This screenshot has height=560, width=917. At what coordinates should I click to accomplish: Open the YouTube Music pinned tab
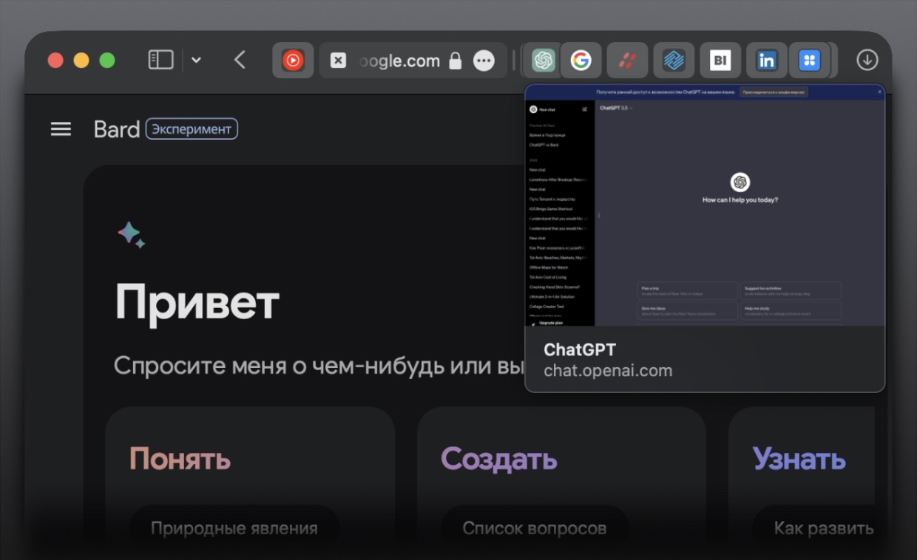pos(293,61)
